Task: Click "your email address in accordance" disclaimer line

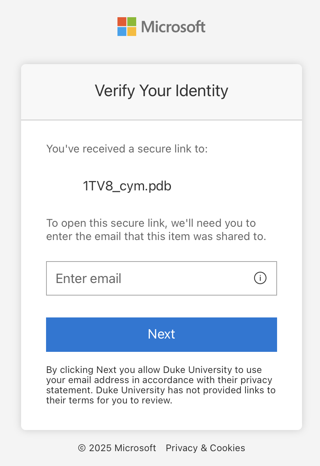Action: [159, 380]
